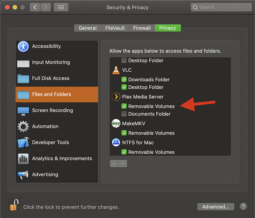The width and height of the screenshot is (255, 218).
Task: Switch to the General tab
Action: [88, 28]
